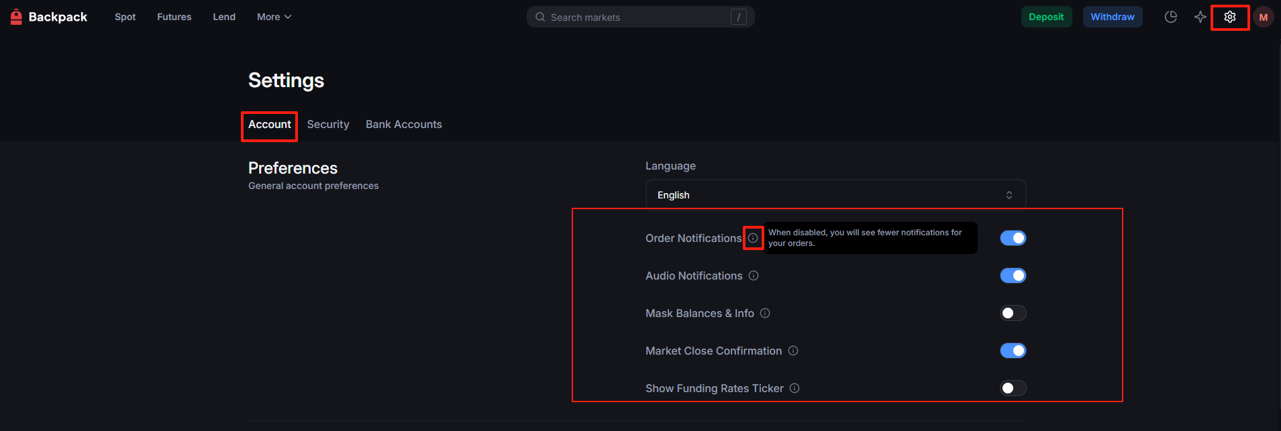Click info icon beside Order Notifications
Image resolution: width=1281 pixels, height=431 pixels.
tap(753, 238)
